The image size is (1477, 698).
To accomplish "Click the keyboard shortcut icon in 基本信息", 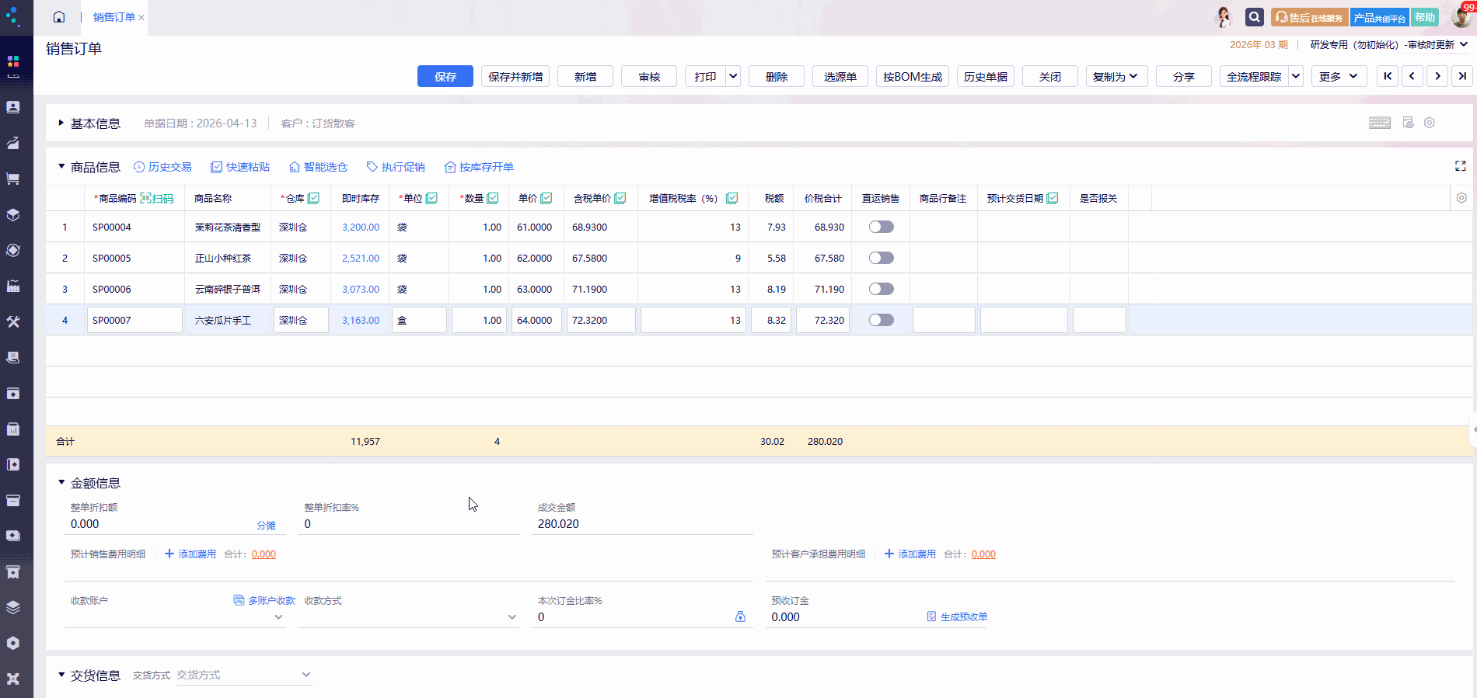I will (x=1380, y=123).
